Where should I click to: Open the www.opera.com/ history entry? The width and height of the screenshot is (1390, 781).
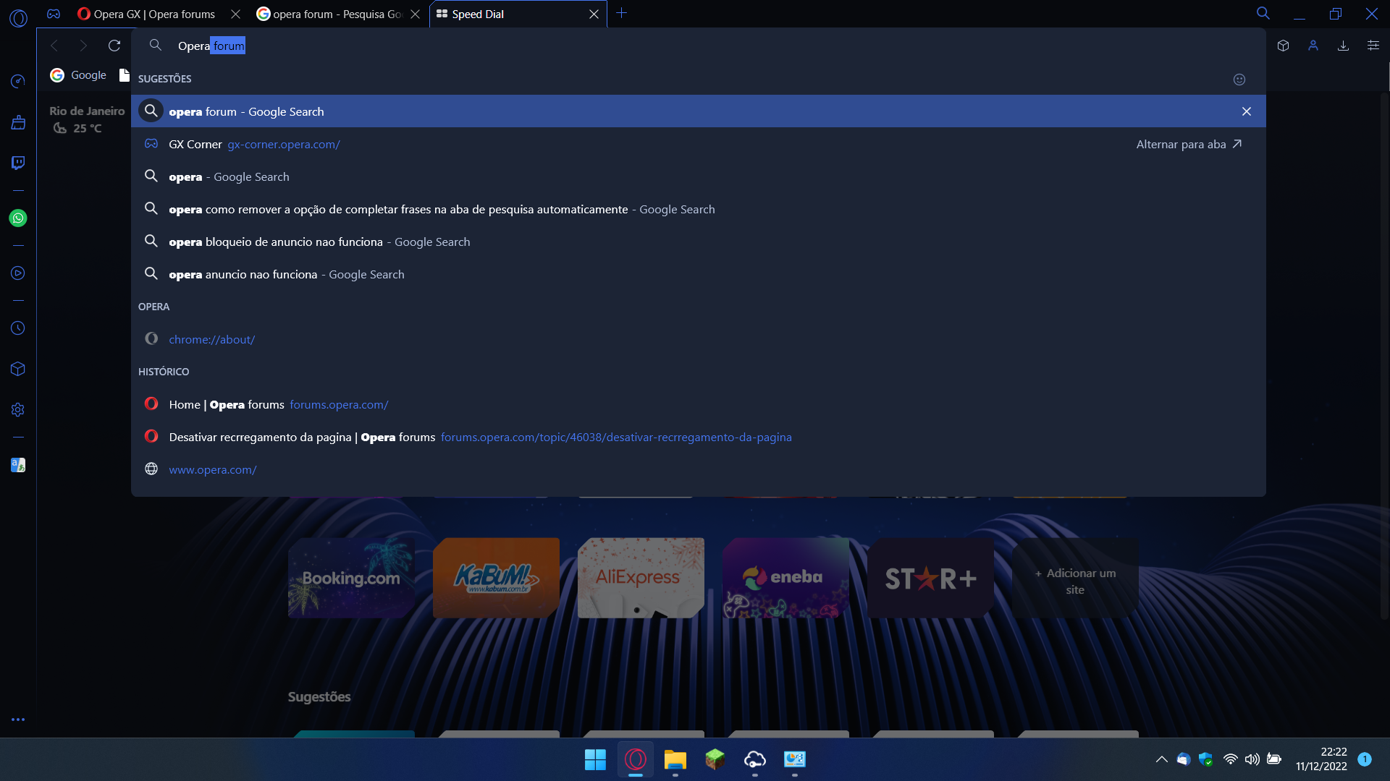[698, 469]
